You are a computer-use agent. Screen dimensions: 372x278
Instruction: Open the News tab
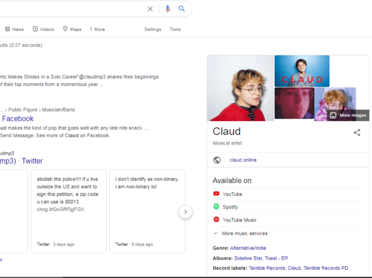(x=14, y=29)
